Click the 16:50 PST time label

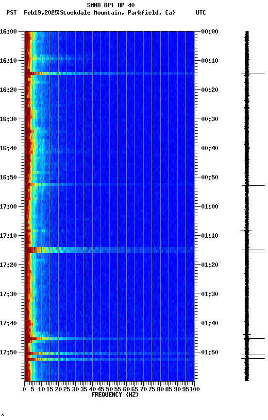pos(8,177)
